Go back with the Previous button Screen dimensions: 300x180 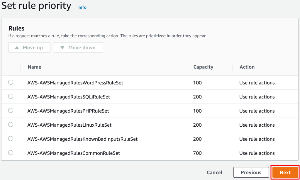(x=251, y=172)
